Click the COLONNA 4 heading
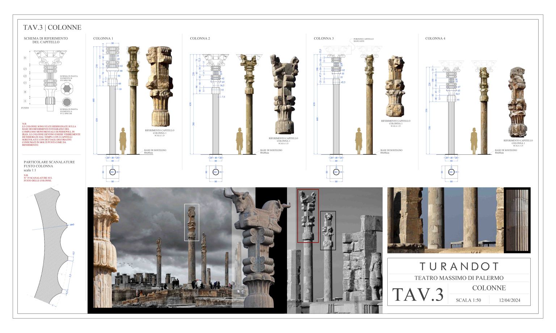Image resolution: width=556 pixels, height=333 pixels. tap(435, 38)
